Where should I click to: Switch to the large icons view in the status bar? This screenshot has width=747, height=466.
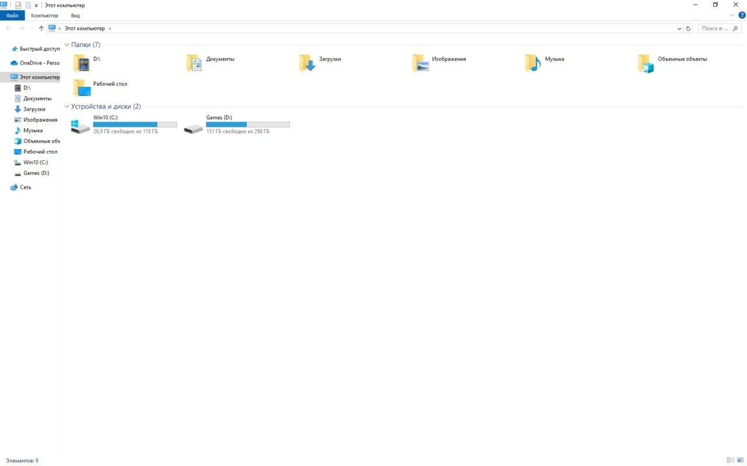(x=740, y=460)
